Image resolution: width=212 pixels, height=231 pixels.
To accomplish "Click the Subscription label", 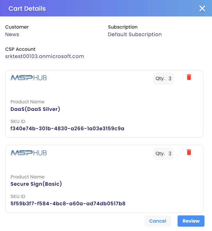I will [x=123, y=27].
